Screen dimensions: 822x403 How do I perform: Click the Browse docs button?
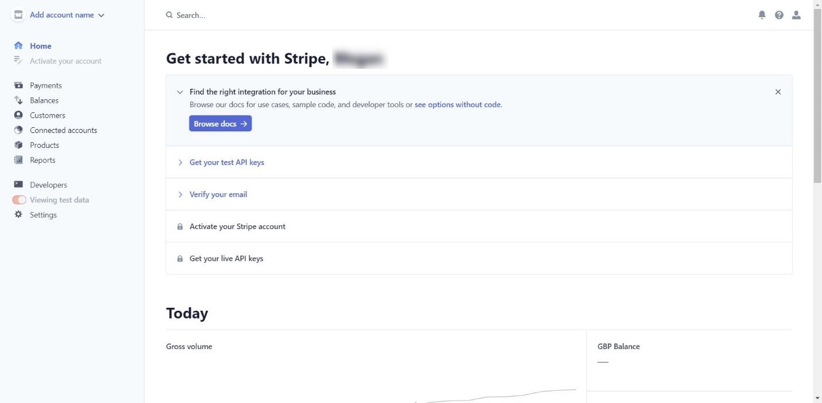[220, 124]
